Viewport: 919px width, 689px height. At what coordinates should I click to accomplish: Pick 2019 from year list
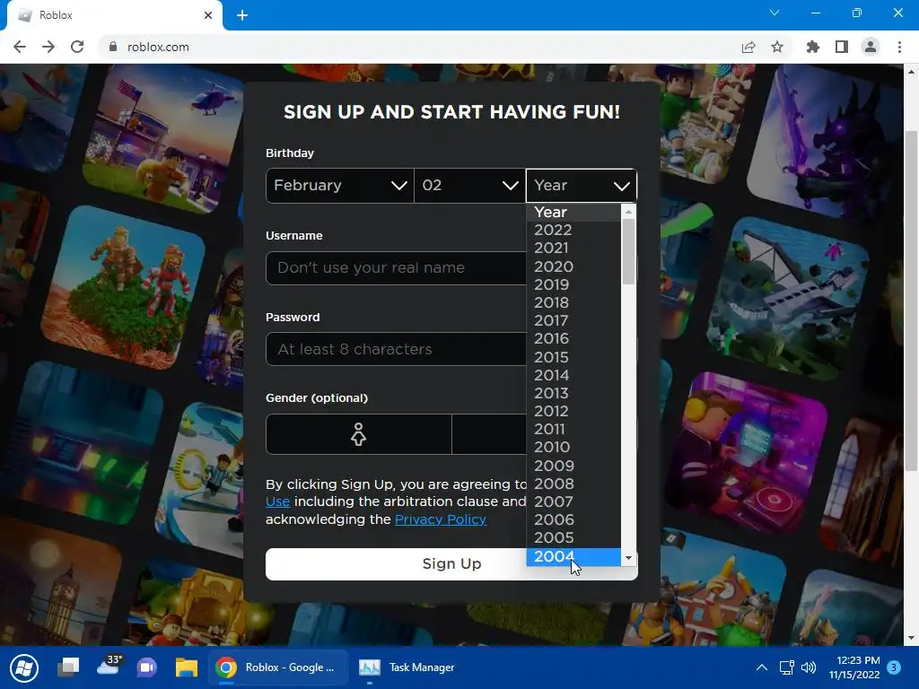click(x=573, y=284)
